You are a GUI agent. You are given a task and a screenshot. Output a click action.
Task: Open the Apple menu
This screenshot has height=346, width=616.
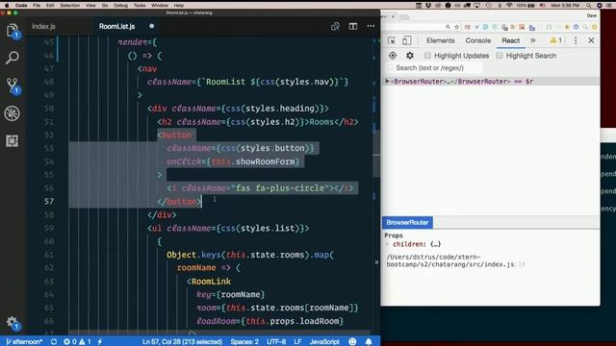pyautogui.click(x=7, y=6)
